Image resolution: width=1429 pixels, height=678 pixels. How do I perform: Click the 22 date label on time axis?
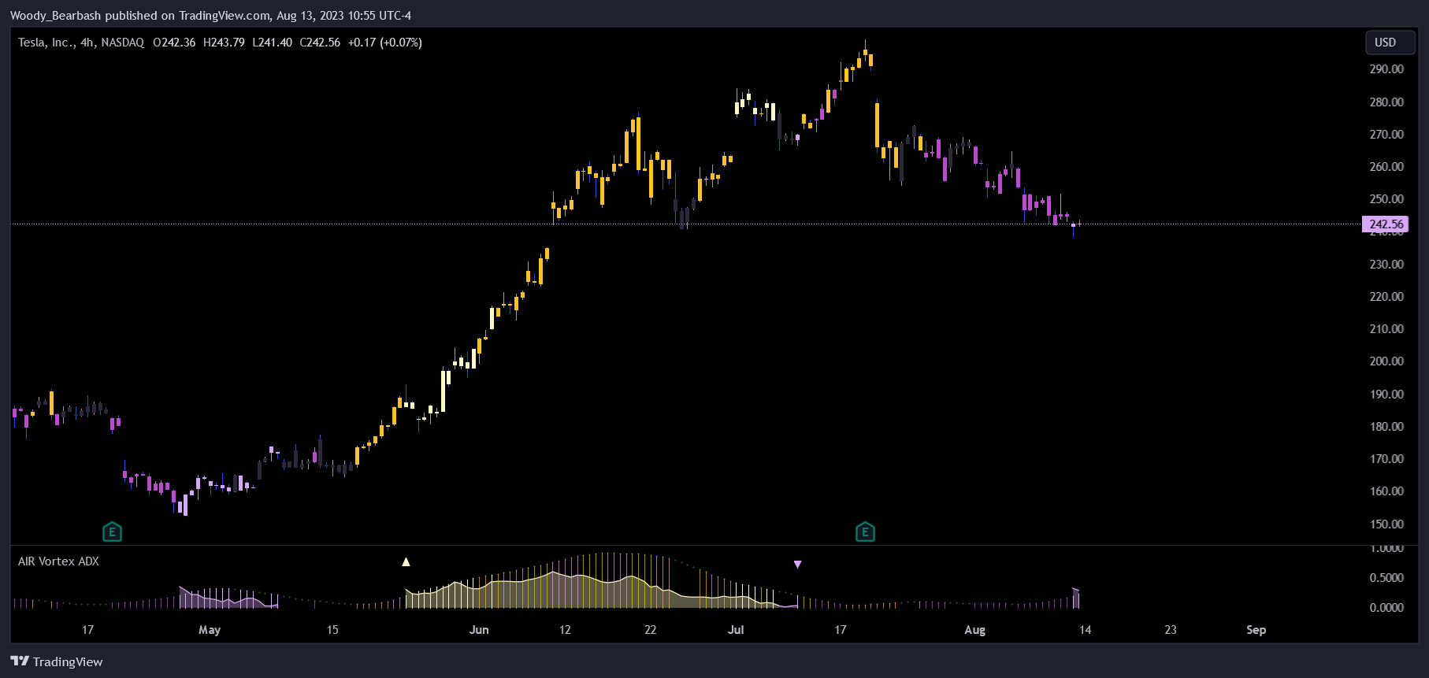click(650, 630)
